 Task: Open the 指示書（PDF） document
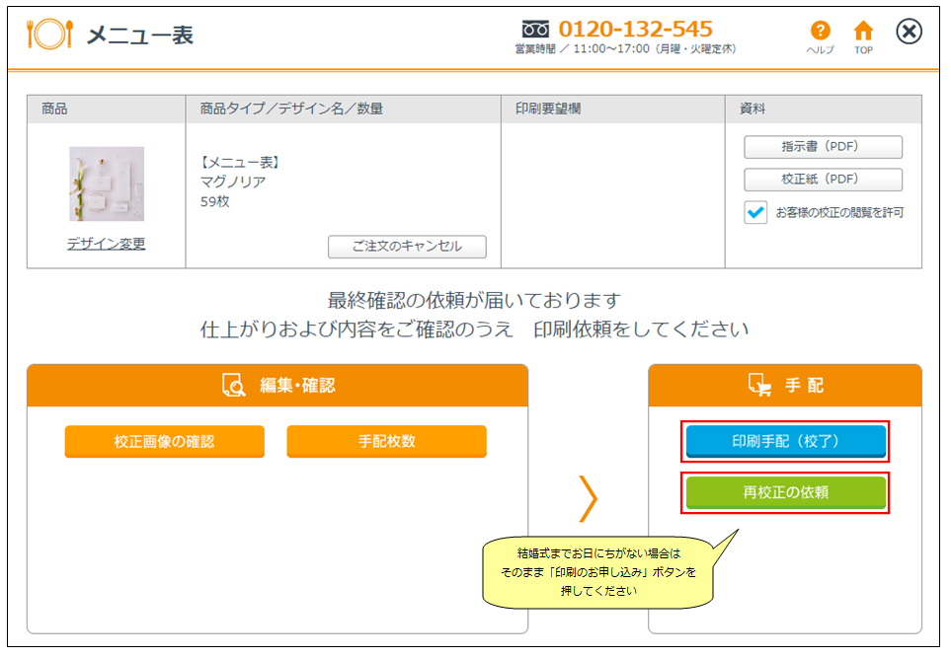(823, 147)
